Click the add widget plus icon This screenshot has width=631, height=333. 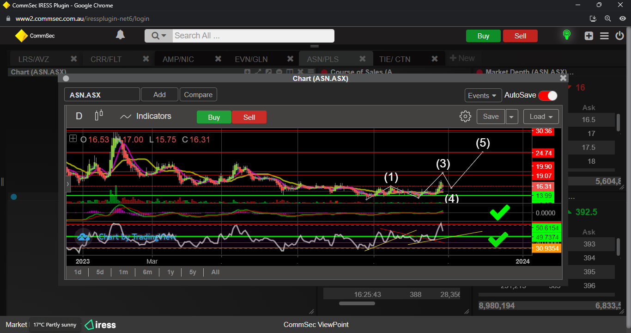click(589, 36)
